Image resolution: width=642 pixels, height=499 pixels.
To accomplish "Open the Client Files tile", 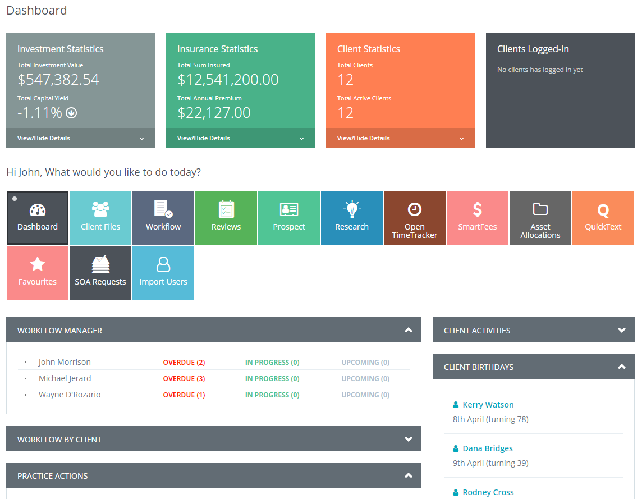I will 100,218.
